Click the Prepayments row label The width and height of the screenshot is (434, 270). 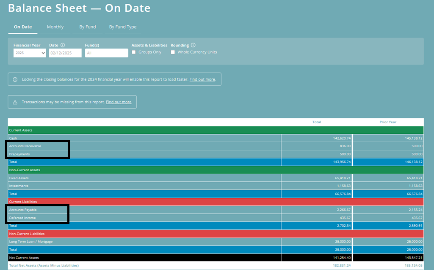19,154
